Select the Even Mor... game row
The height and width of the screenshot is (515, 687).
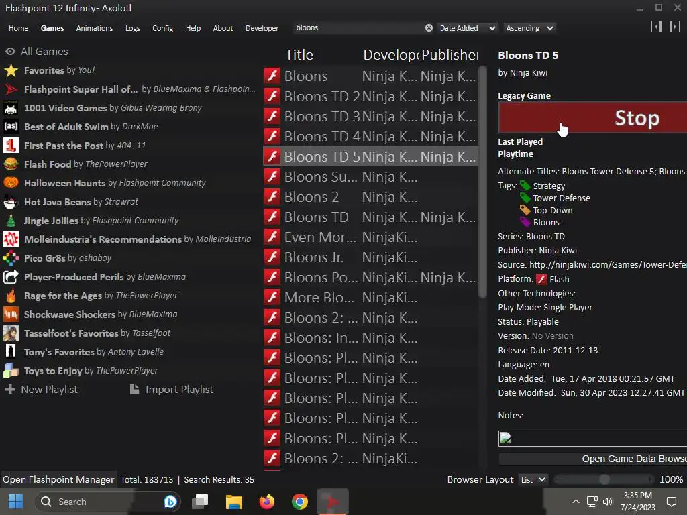[370, 237]
